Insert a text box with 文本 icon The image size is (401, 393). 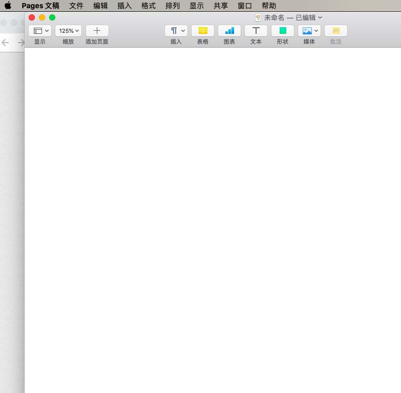tap(256, 31)
